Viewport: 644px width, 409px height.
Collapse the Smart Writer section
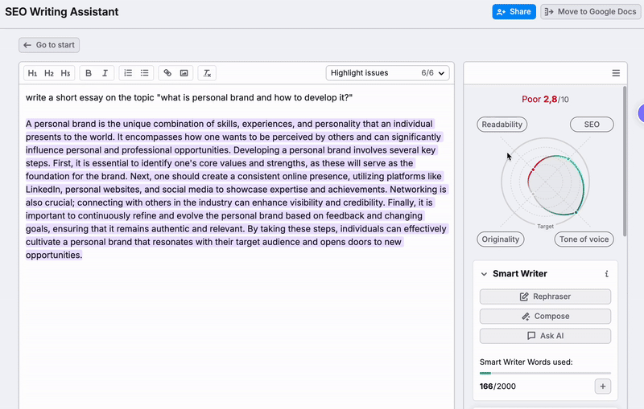484,274
